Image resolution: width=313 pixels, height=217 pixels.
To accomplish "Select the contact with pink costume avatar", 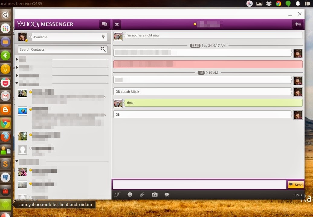I will pyautogui.click(x=62, y=171).
